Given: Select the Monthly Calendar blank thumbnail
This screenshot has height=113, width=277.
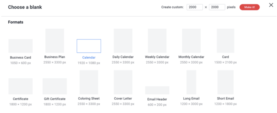Looking at the screenshot, I should click(191, 41).
